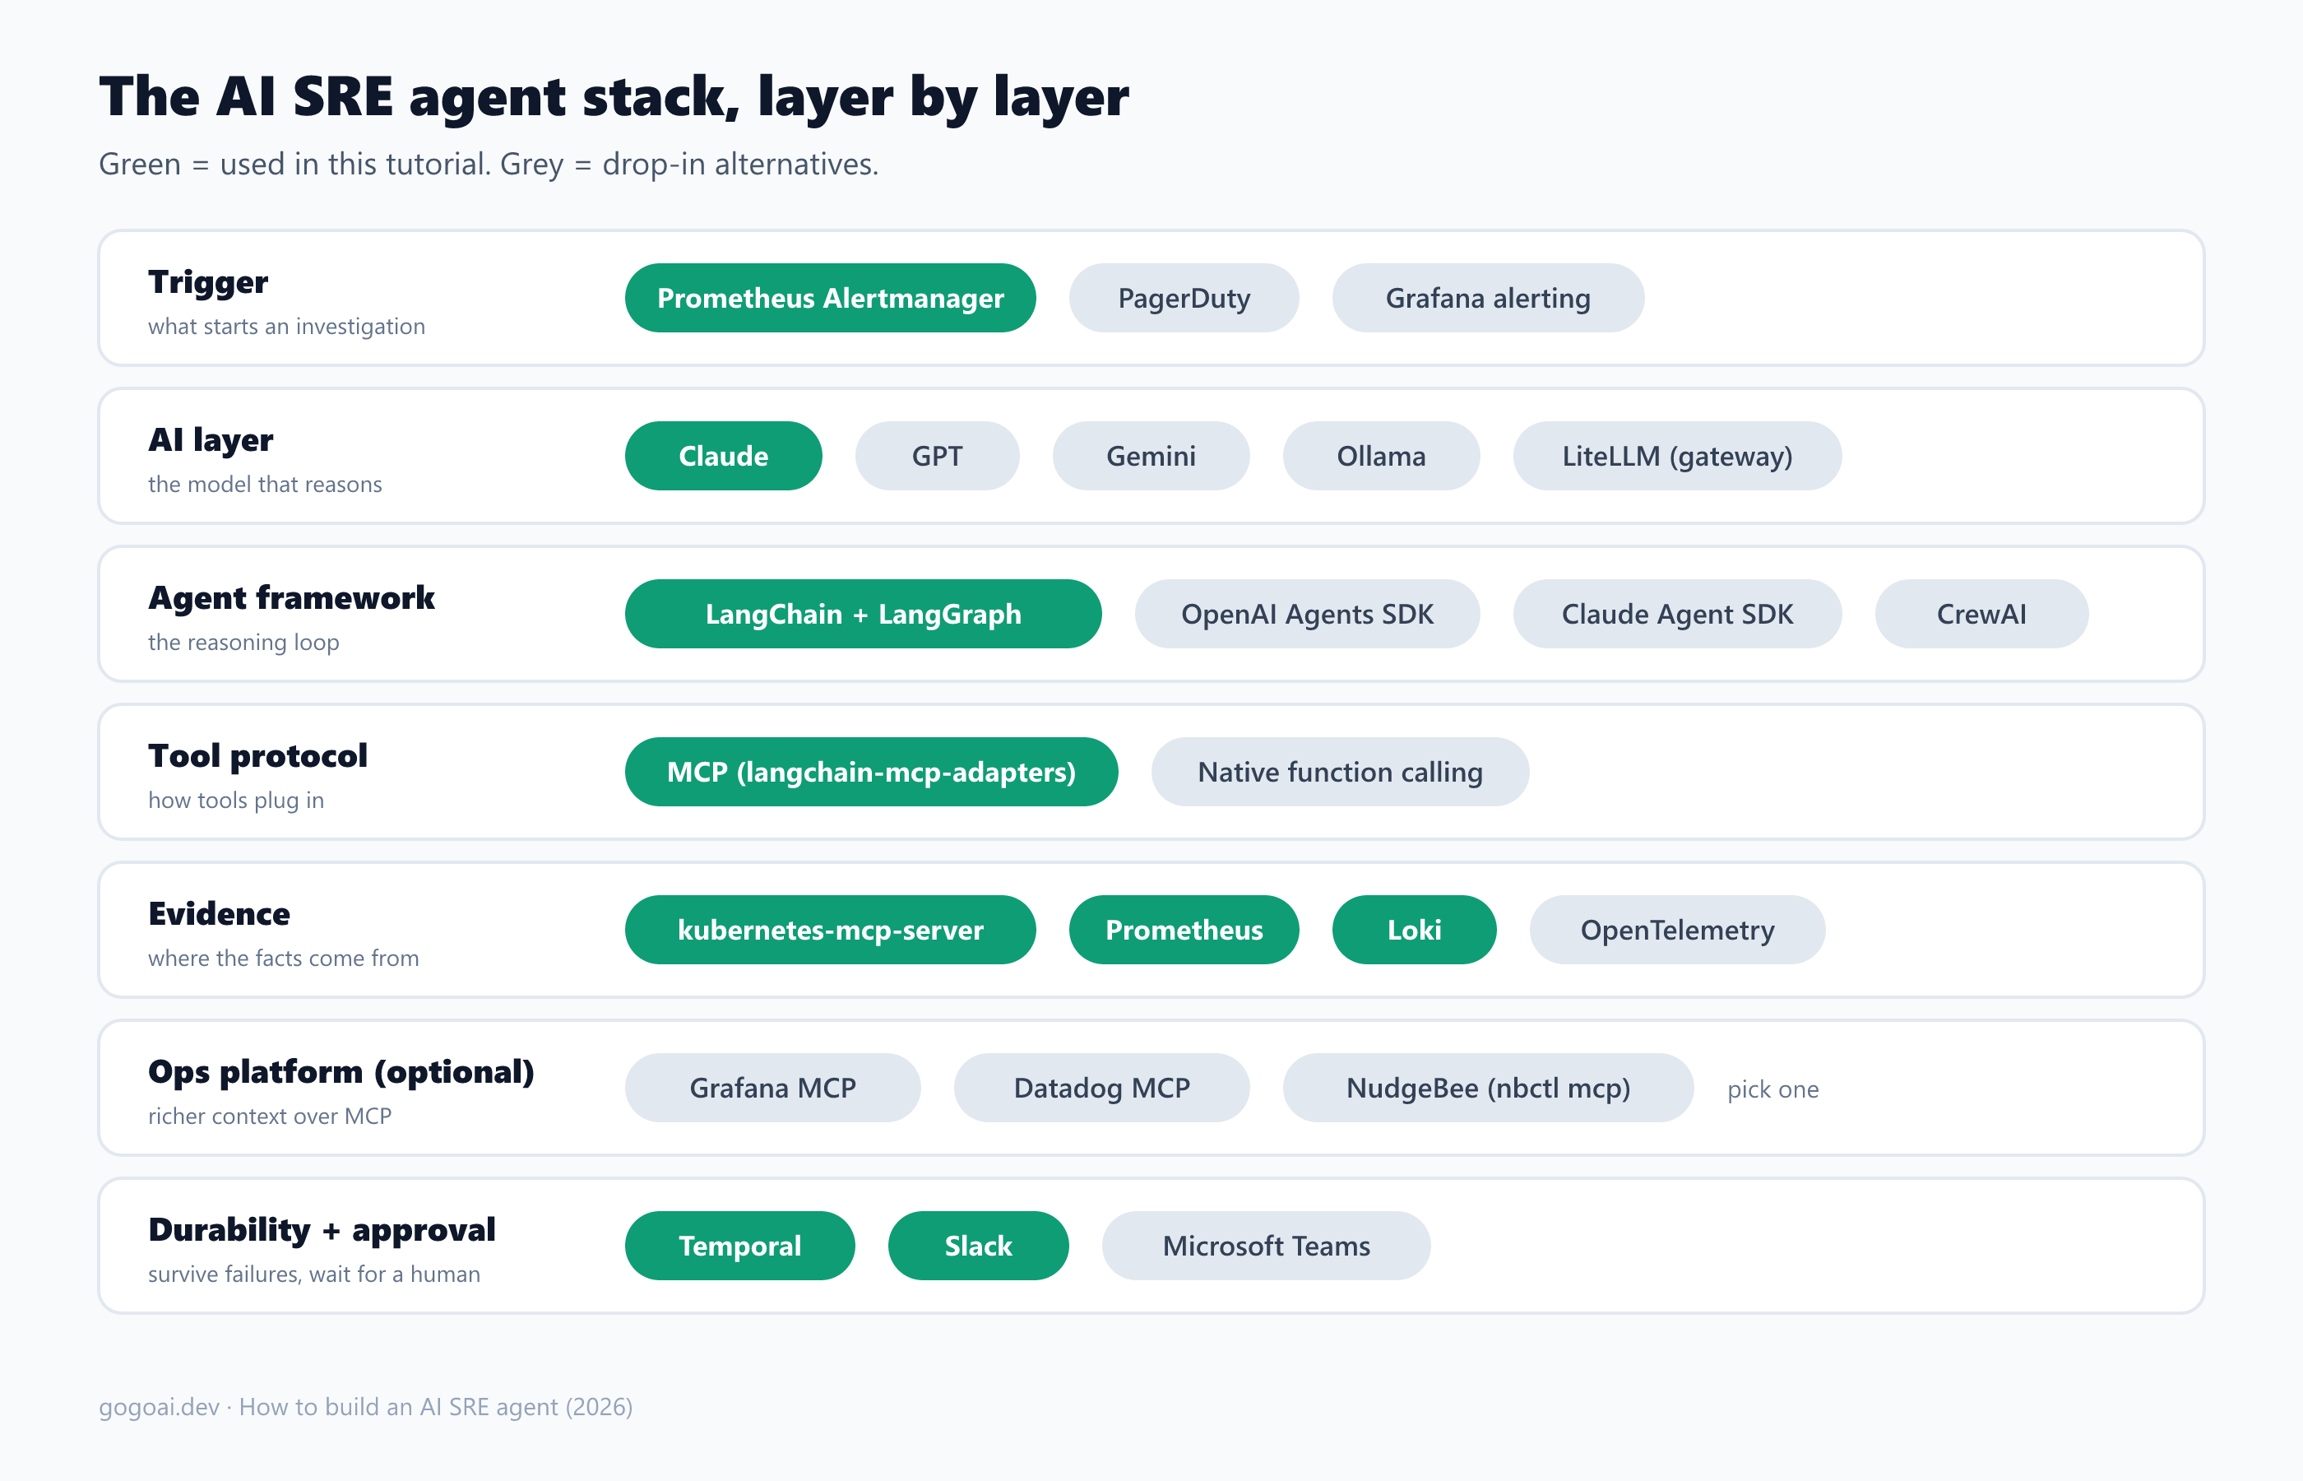Image resolution: width=2303 pixels, height=1481 pixels.
Task: Click the "Tool protocol" heading
Action: [257, 756]
